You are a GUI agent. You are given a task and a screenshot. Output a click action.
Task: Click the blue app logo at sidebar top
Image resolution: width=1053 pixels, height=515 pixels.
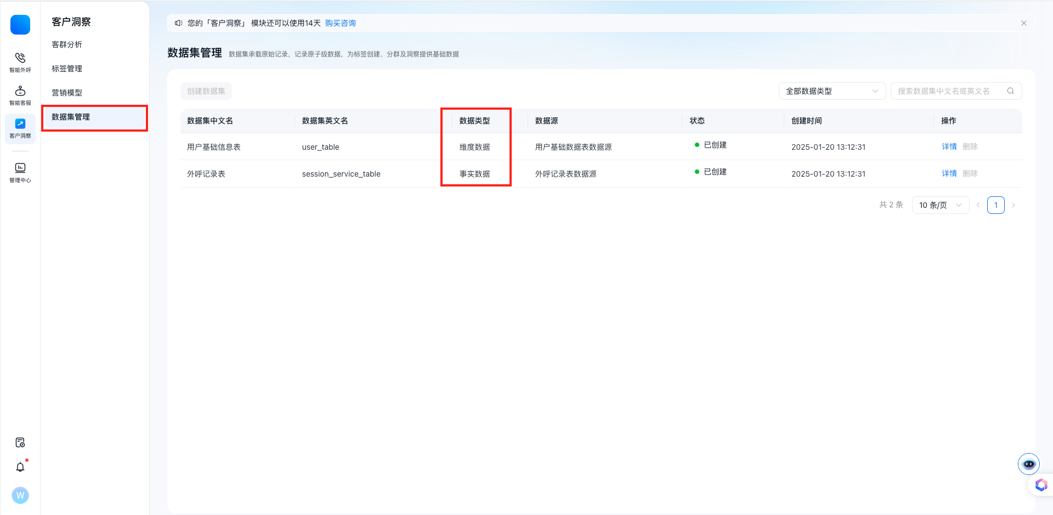(x=20, y=24)
